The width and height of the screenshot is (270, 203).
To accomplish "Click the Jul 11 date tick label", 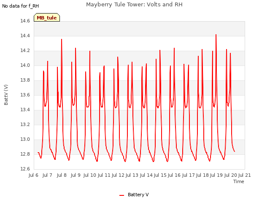I will click(x=104, y=175).
